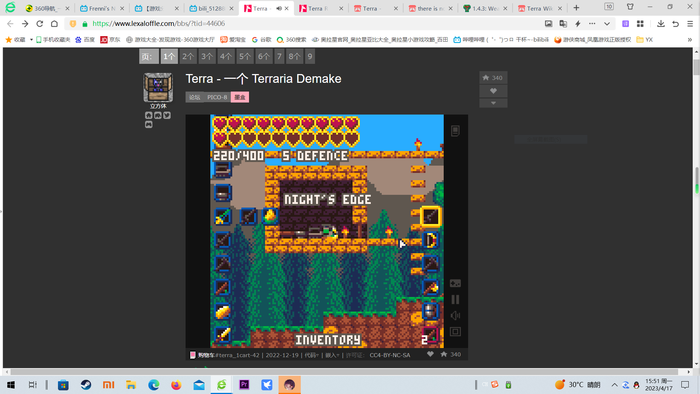Screen dimensions: 700x394
Task: Go to browser home page
Action: [54, 24]
